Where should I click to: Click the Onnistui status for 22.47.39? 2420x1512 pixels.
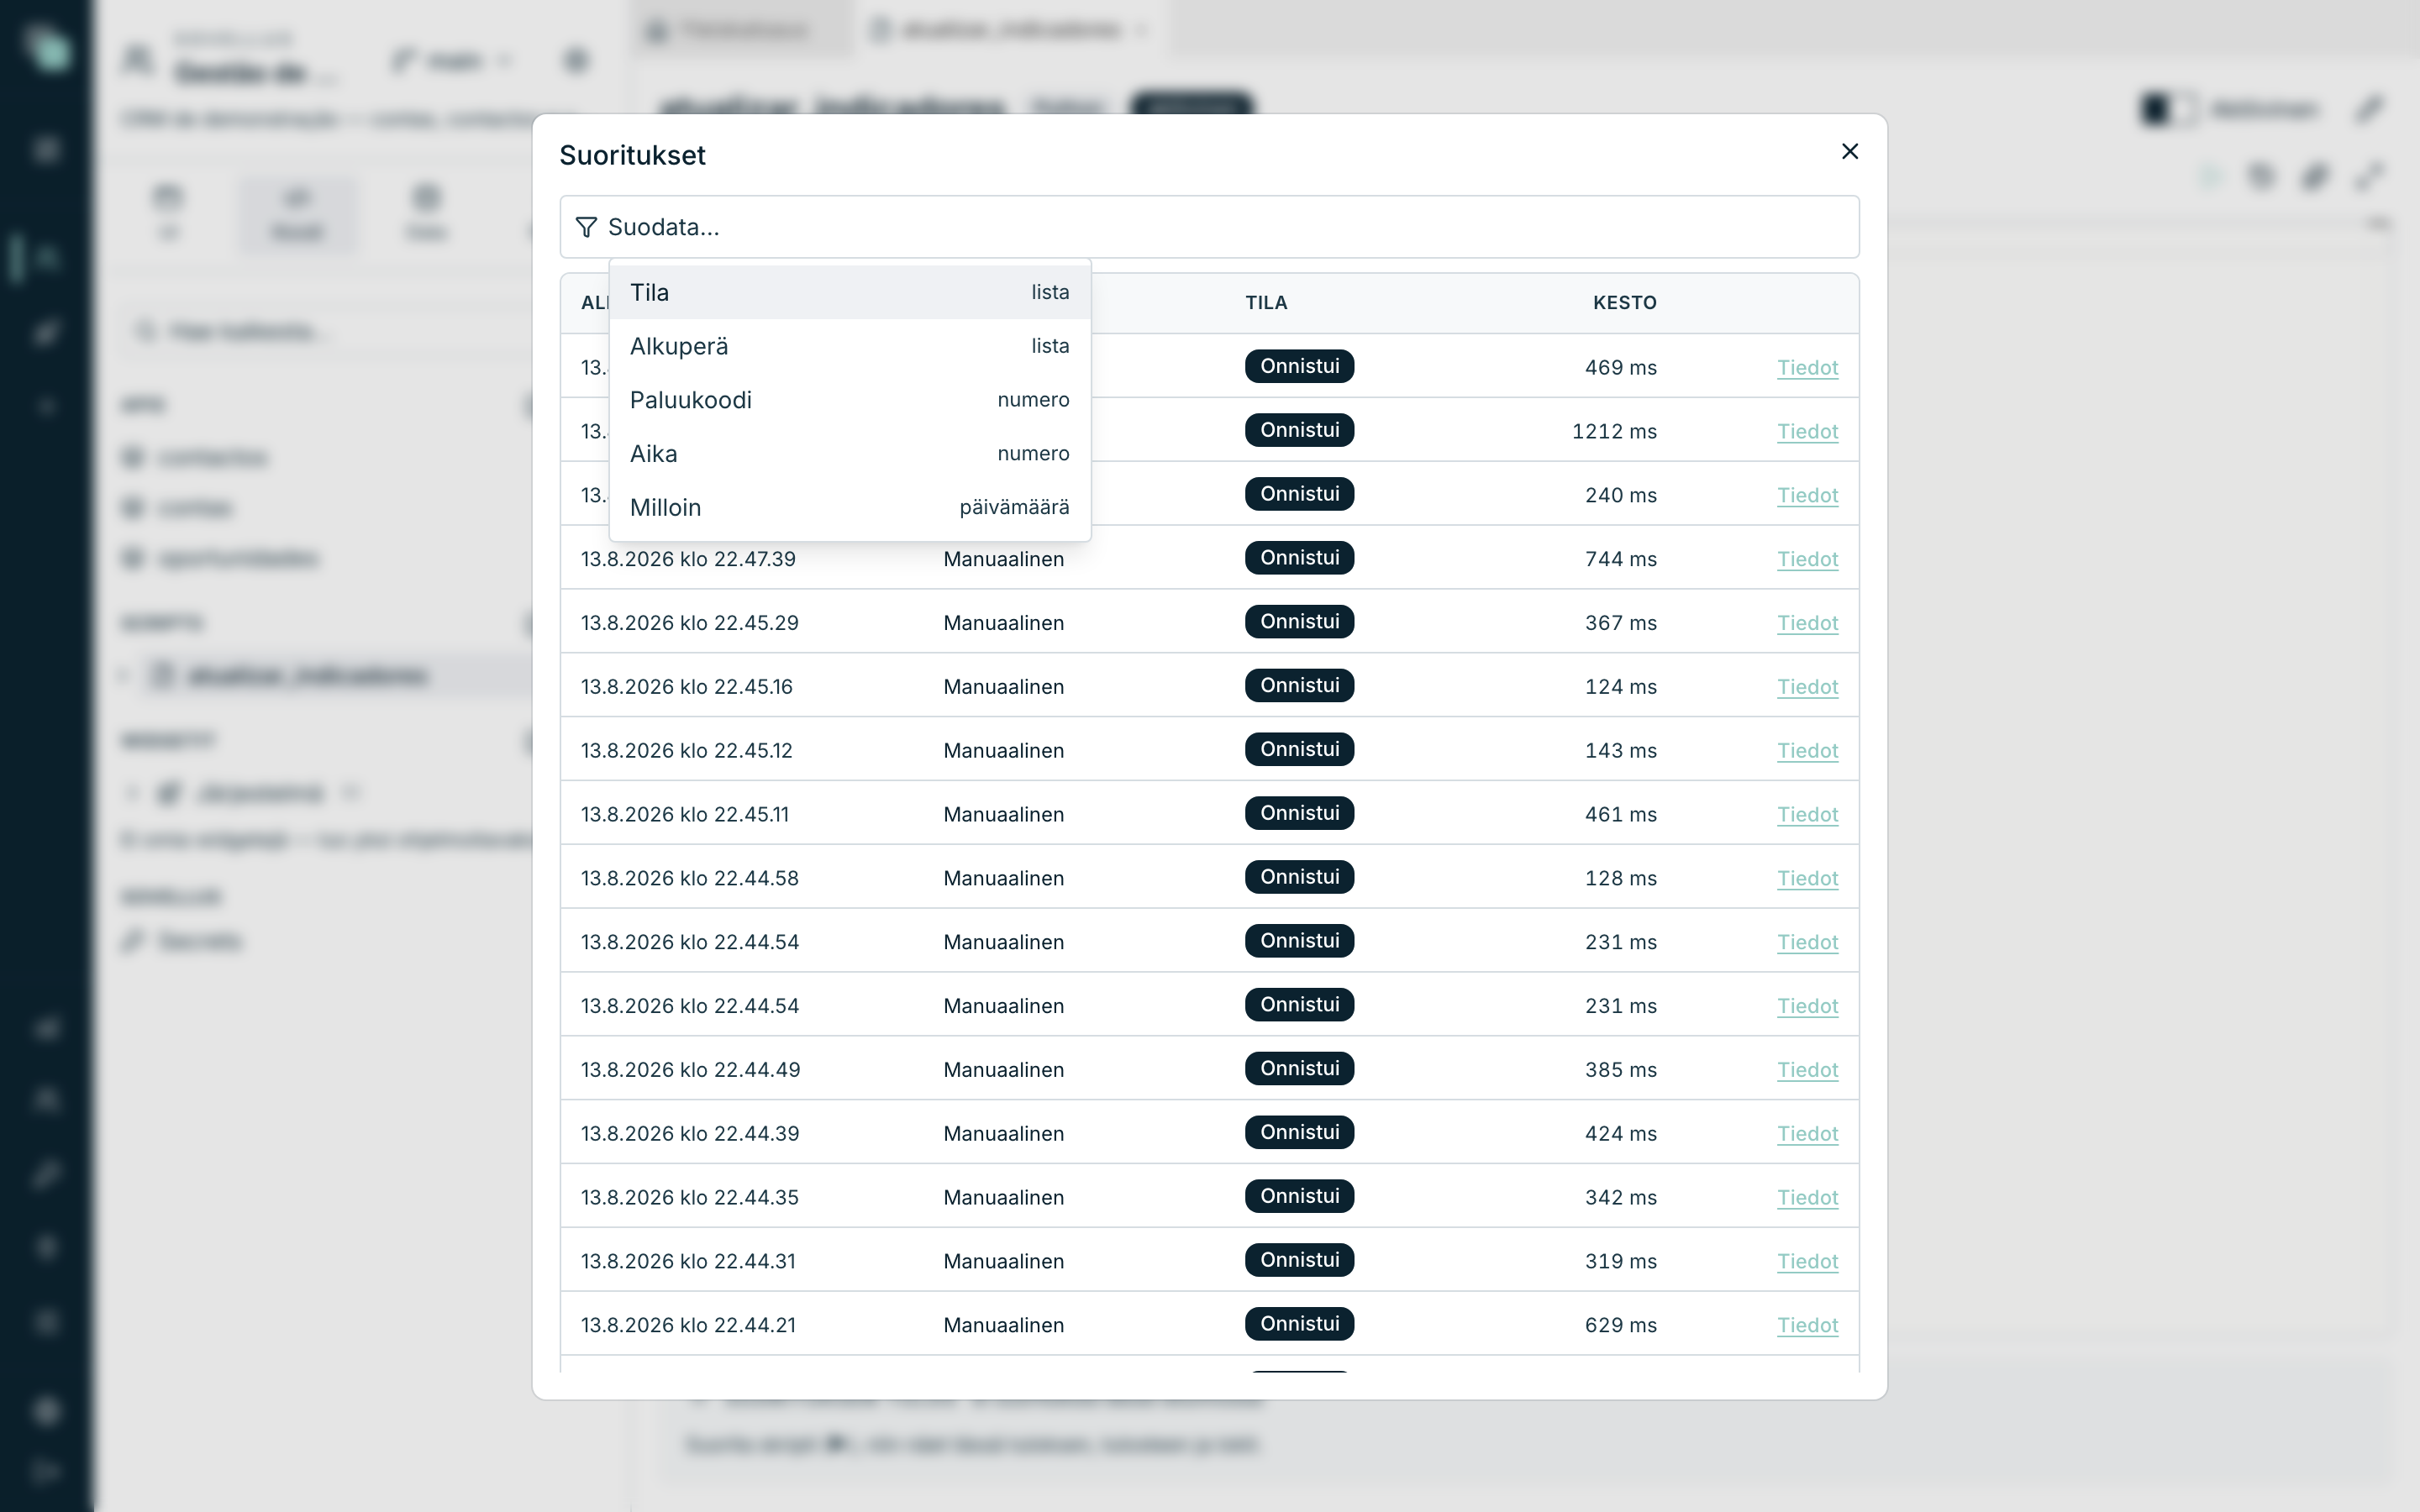(x=1299, y=558)
